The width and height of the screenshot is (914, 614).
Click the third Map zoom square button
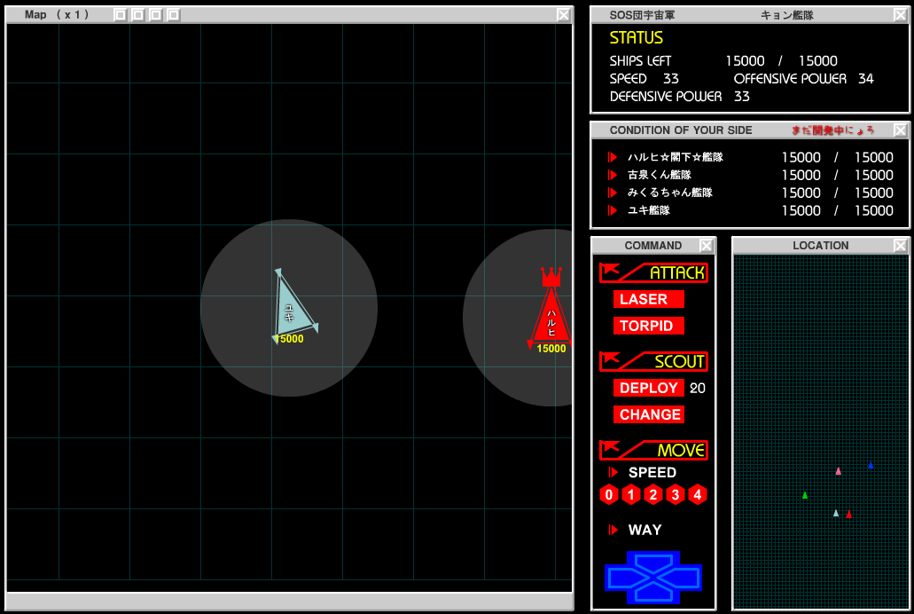click(156, 14)
